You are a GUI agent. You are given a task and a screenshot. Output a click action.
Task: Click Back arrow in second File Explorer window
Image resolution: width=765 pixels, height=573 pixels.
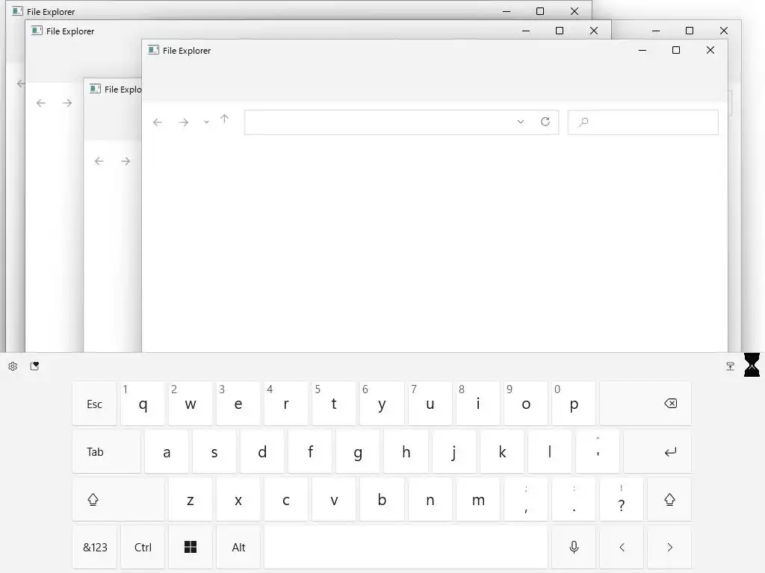41,103
